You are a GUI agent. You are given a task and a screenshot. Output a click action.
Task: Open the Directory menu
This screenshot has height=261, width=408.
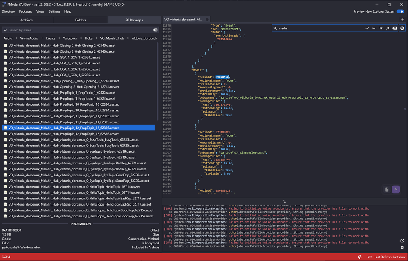[x=8, y=11]
